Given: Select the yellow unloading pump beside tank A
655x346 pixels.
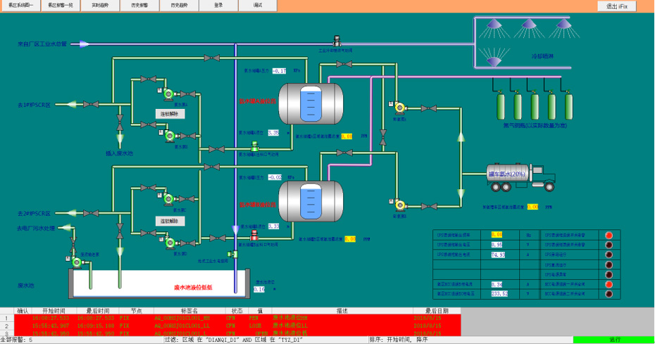Looking at the screenshot, I should pyautogui.click(x=398, y=106).
